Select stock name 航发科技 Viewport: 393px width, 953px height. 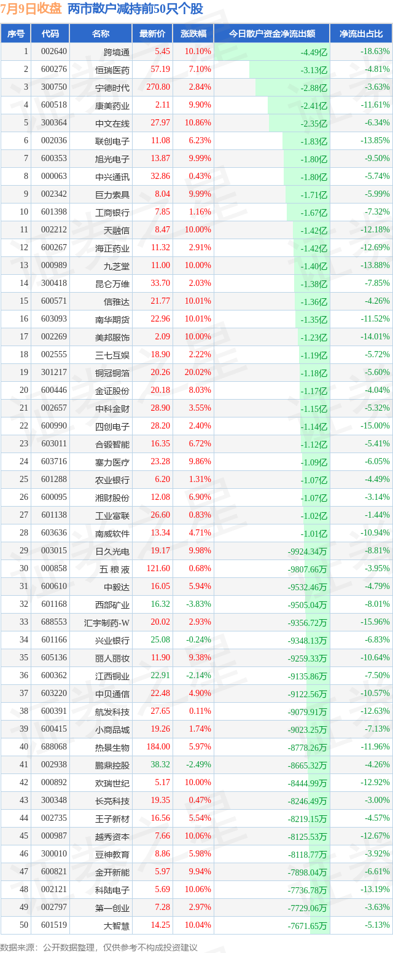tap(112, 711)
